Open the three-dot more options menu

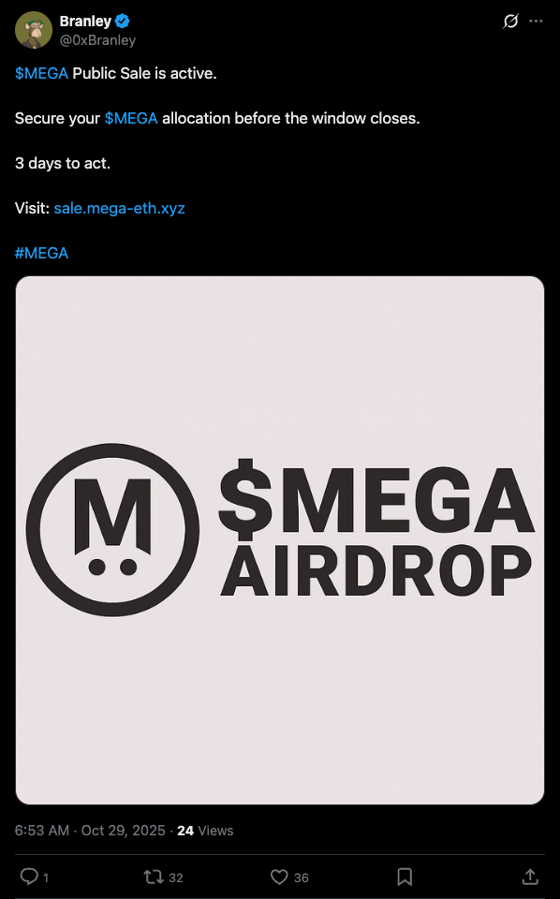[x=536, y=22]
